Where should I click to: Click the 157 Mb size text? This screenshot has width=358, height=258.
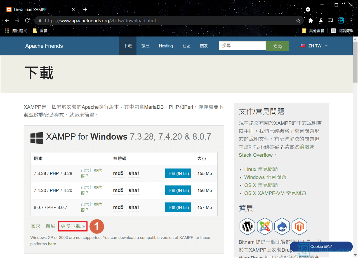coord(205,207)
